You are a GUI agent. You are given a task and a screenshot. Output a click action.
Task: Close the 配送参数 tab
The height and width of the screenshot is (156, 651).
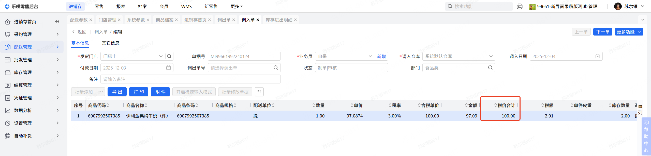(x=91, y=20)
